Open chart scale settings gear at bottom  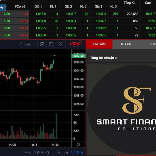pos(78,144)
